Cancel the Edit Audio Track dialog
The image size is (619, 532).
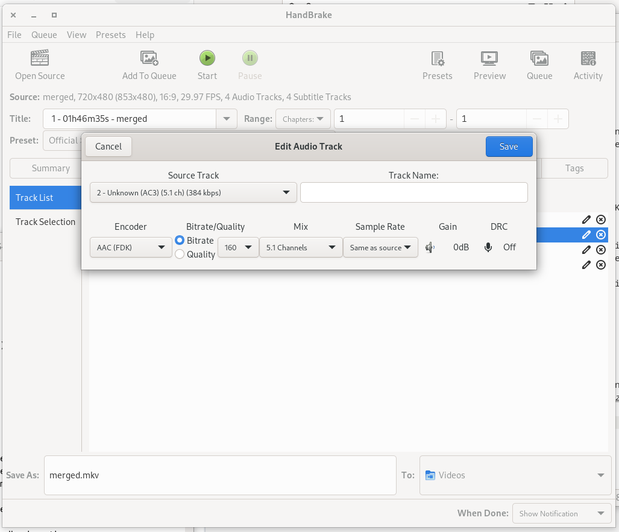click(108, 147)
